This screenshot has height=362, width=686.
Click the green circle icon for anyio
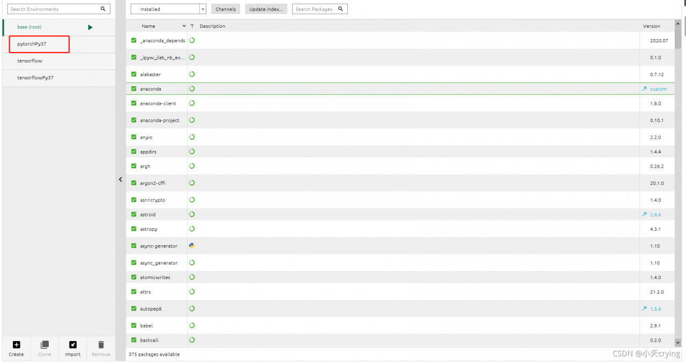pyautogui.click(x=192, y=137)
